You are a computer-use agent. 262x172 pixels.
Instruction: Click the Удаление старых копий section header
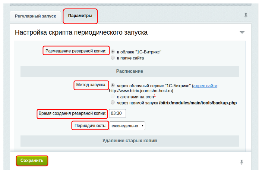[129, 141]
